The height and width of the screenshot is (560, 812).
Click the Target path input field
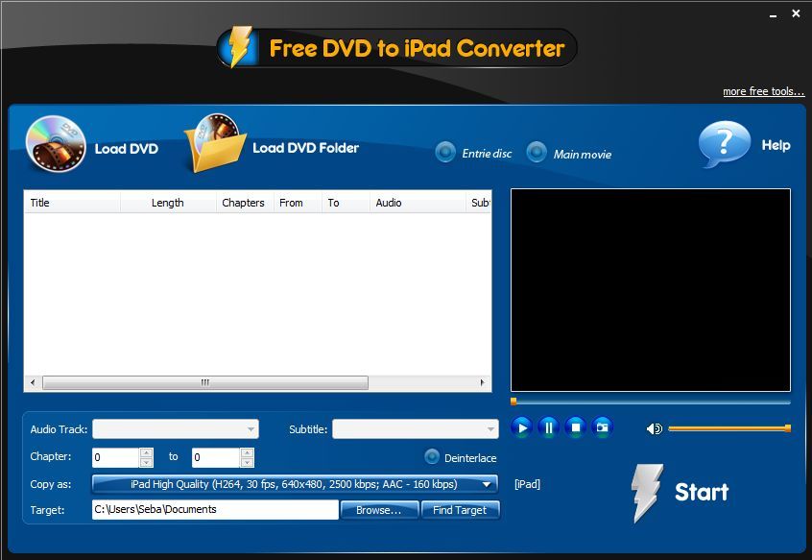coord(215,509)
